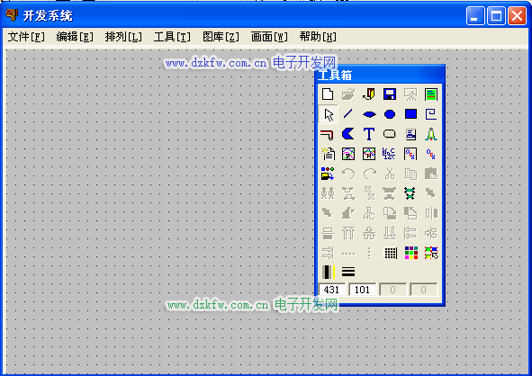532x376 pixels.
Task: Open the 图库[Z] library menu
Action: click(221, 37)
